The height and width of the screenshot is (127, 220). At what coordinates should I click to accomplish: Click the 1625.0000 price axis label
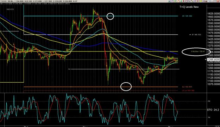click(x=213, y=14)
